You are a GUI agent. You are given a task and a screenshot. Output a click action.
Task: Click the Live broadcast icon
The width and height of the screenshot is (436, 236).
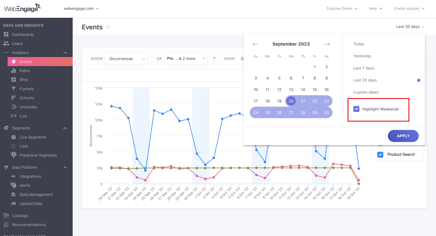[x=14, y=116]
